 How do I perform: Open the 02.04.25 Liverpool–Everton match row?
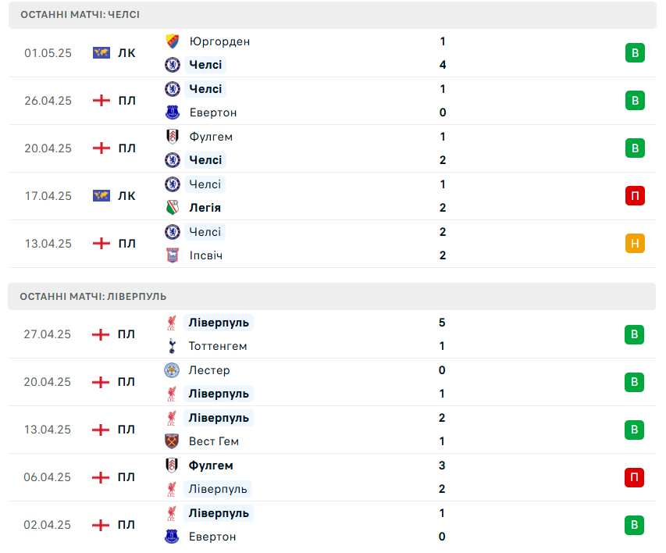tap(332, 525)
